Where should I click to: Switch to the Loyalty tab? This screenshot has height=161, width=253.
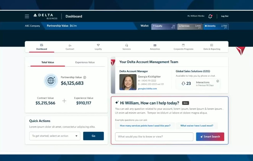(x=98, y=47)
